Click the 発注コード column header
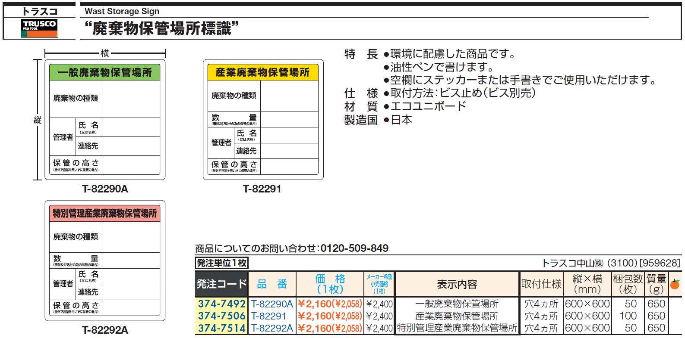The width and height of the screenshot is (685, 338). [x=222, y=284]
